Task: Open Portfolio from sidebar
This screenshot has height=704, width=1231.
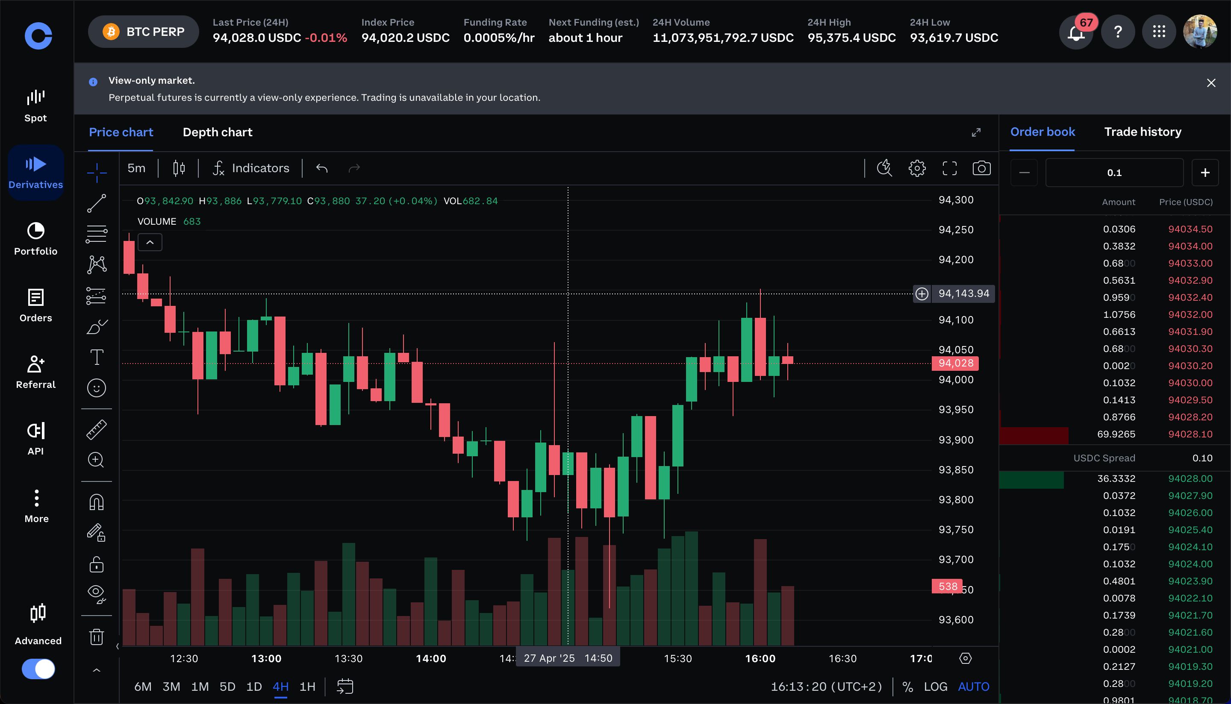Action: click(36, 239)
